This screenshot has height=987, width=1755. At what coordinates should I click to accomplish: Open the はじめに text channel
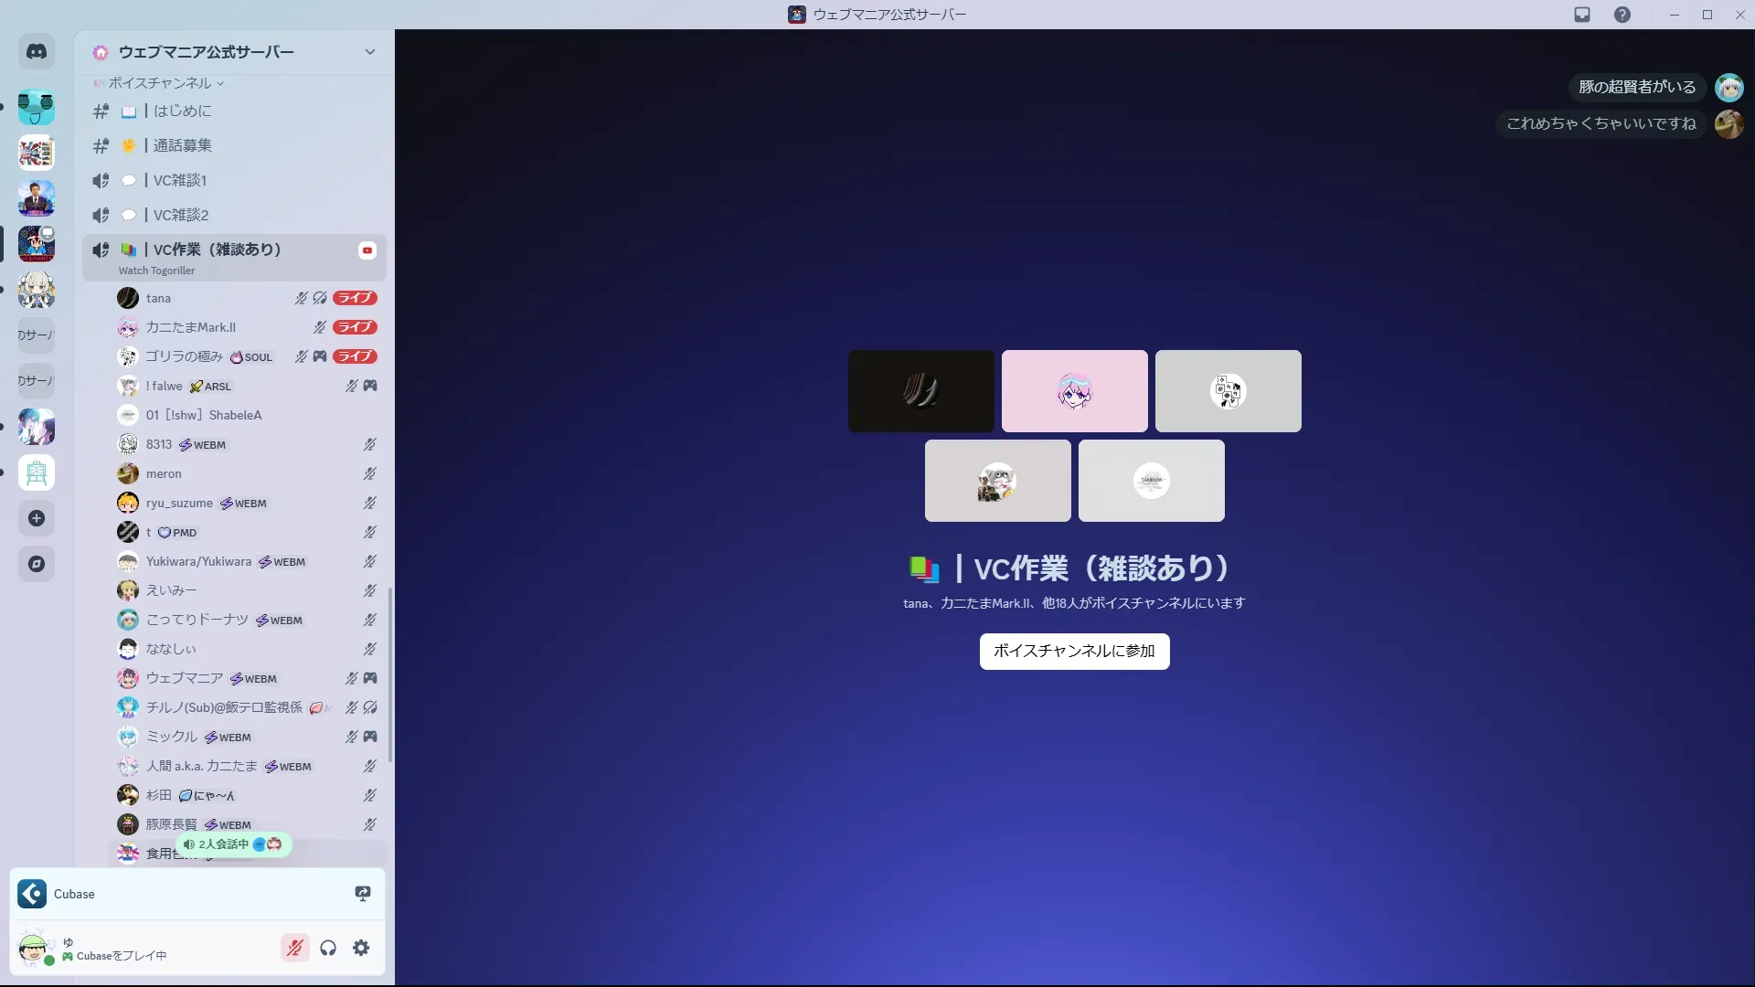[182, 111]
